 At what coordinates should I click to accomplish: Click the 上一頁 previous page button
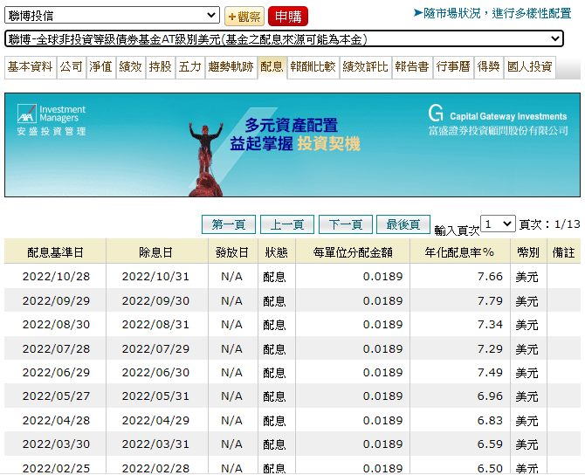pyautogui.click(x=287, y=224)
